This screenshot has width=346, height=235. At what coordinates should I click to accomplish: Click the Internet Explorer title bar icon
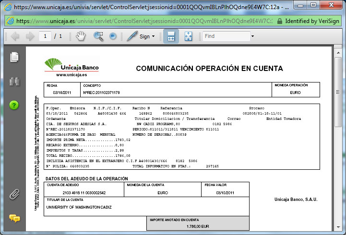click(8, 7)
